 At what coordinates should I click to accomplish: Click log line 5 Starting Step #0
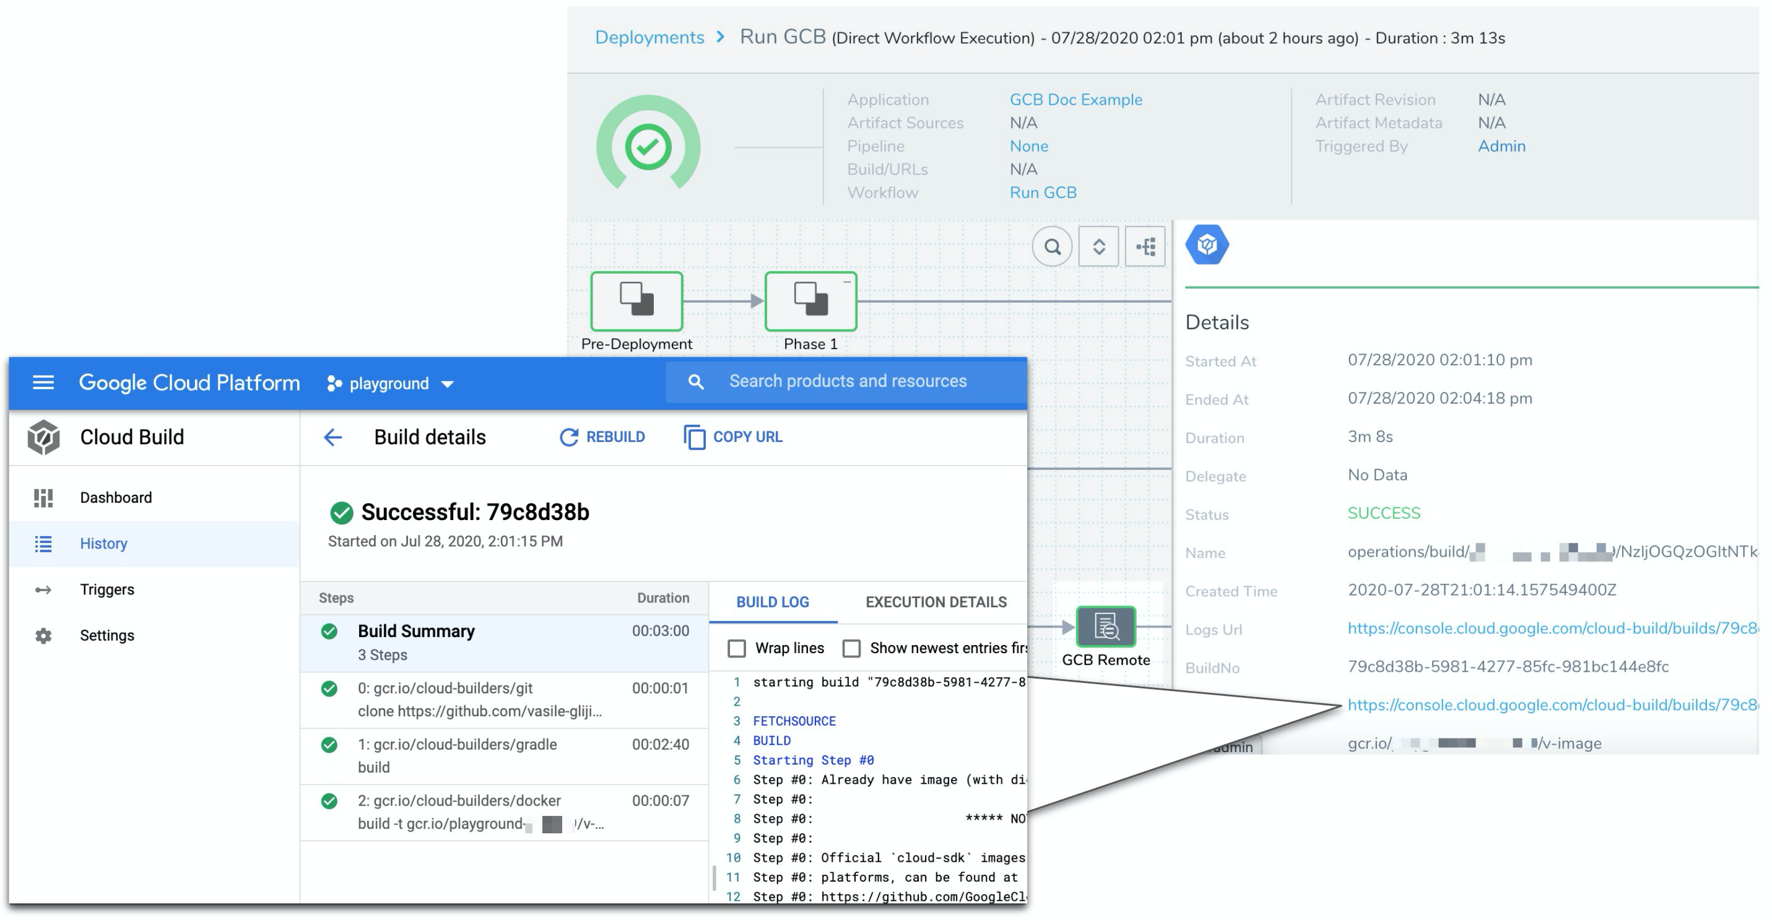tap(813, 760)
